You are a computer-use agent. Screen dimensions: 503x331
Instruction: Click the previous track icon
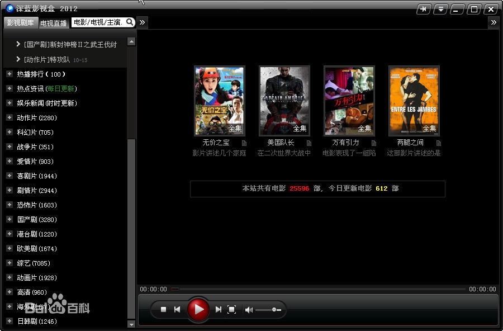coord(178,309)
